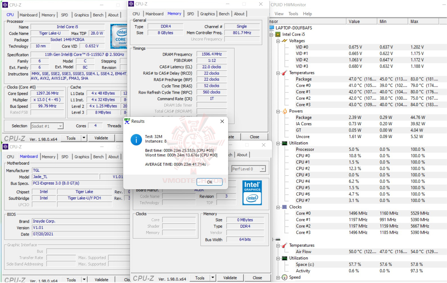The image size is (447, 283).
Task: Click the Intel Graphics logo badge
Action: click(x=252, y=192)
